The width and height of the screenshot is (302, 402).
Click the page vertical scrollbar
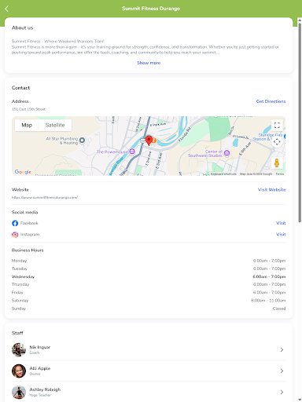click(300, 122)
